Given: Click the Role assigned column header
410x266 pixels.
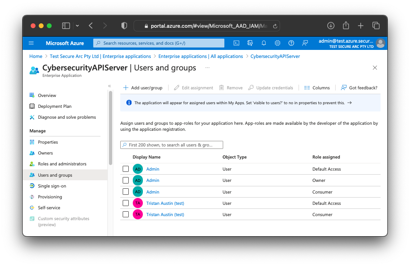Looking at the screenshot, I should [x=326, y=157].
